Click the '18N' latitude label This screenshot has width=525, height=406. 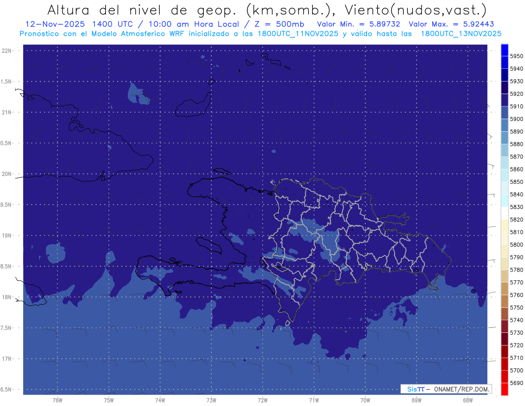[7, 297]
